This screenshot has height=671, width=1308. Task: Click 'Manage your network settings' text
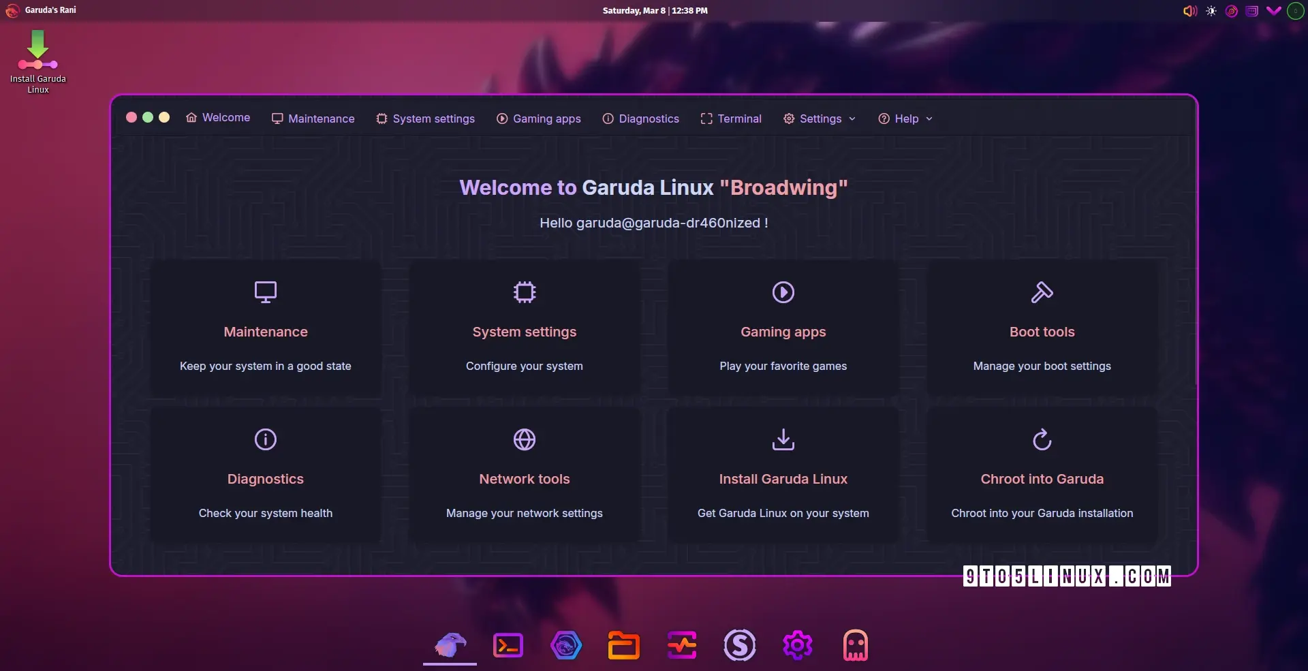point(525,513)
